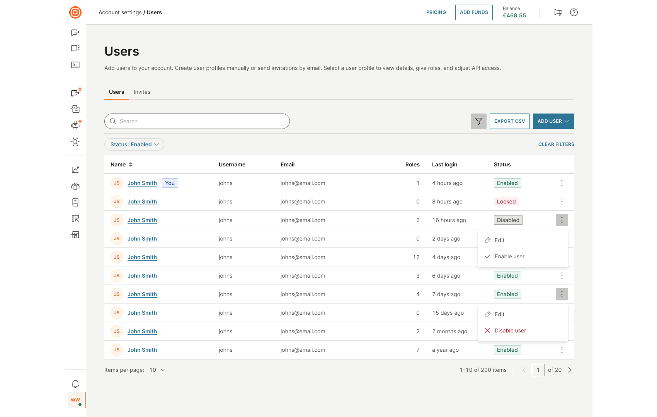Click the Last login column header
The image size is (657, 417).
click(444, 164)
